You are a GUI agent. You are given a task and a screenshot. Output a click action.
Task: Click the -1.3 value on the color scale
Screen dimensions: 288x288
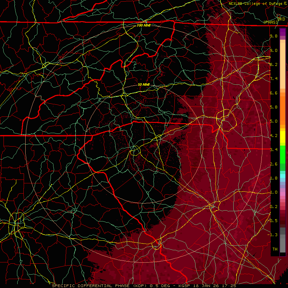pyautogui.click(x=272, y=235)
